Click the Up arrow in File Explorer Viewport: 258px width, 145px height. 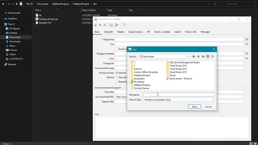coord(17,4)
